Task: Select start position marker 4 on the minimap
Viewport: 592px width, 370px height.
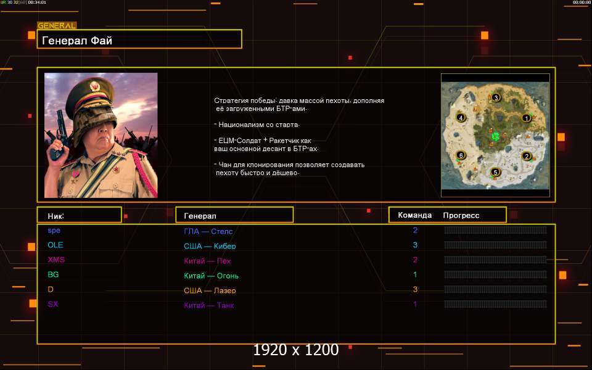Action: [x=461, y=117]
